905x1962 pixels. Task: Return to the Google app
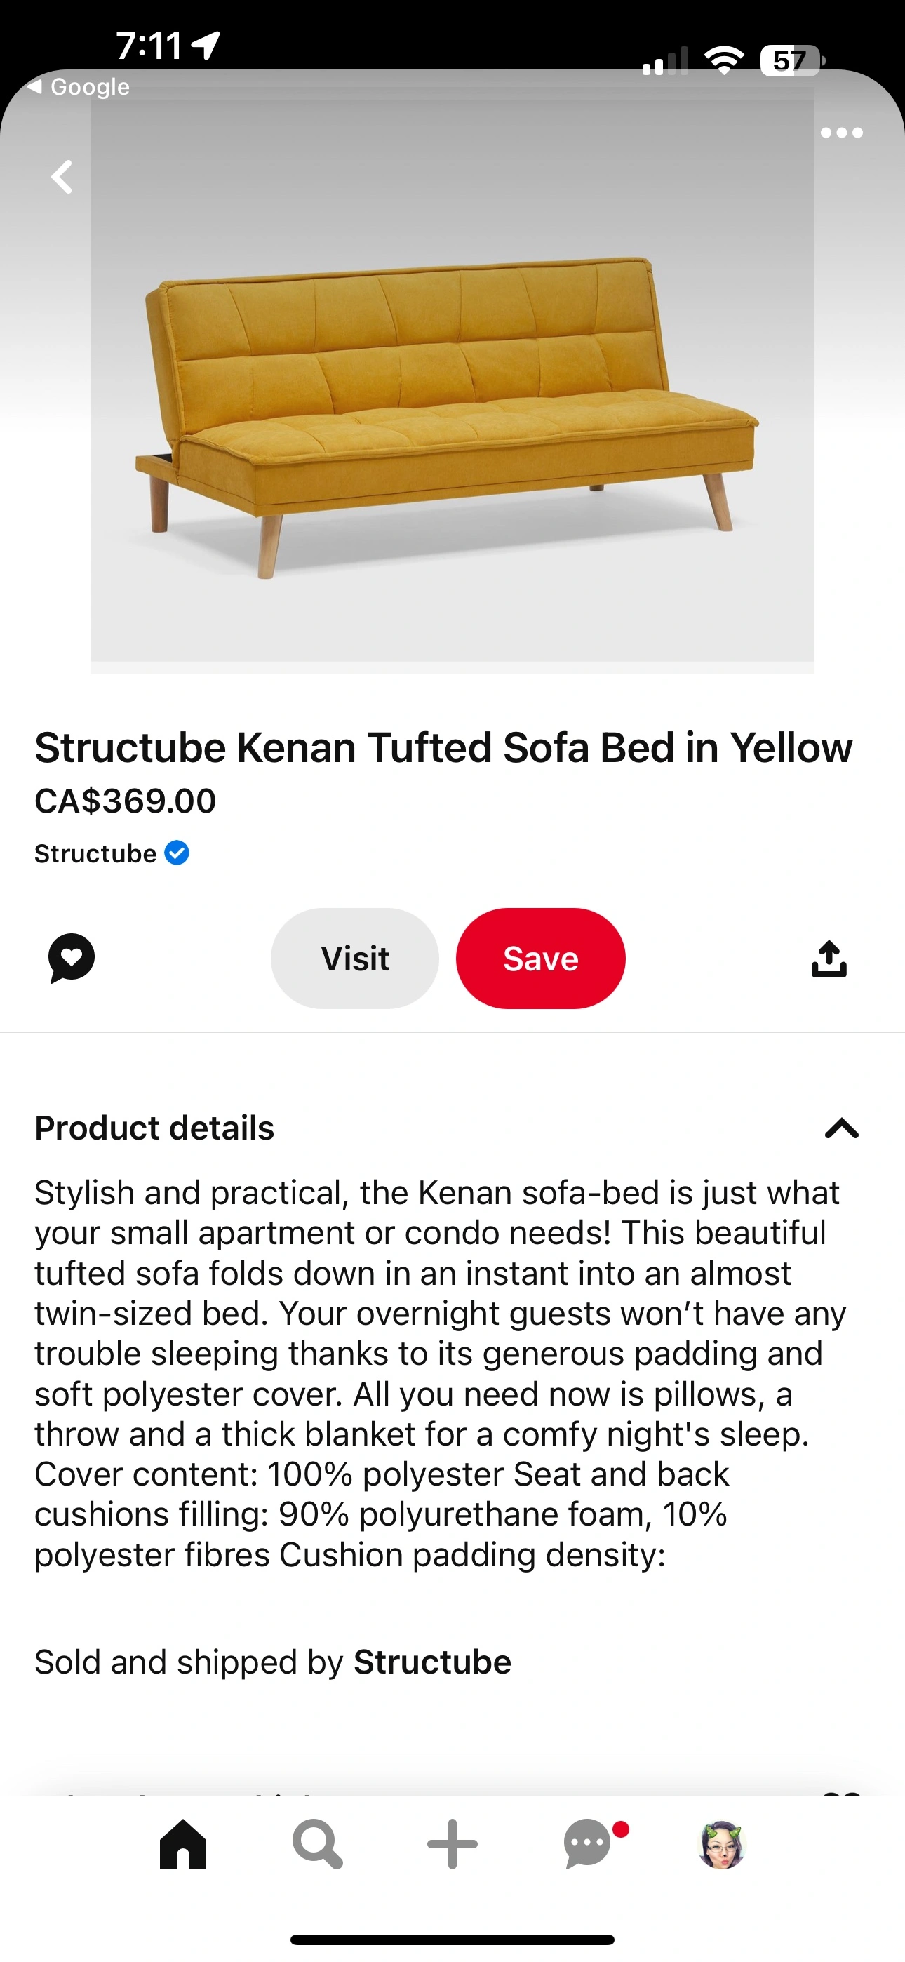point(79,87)
